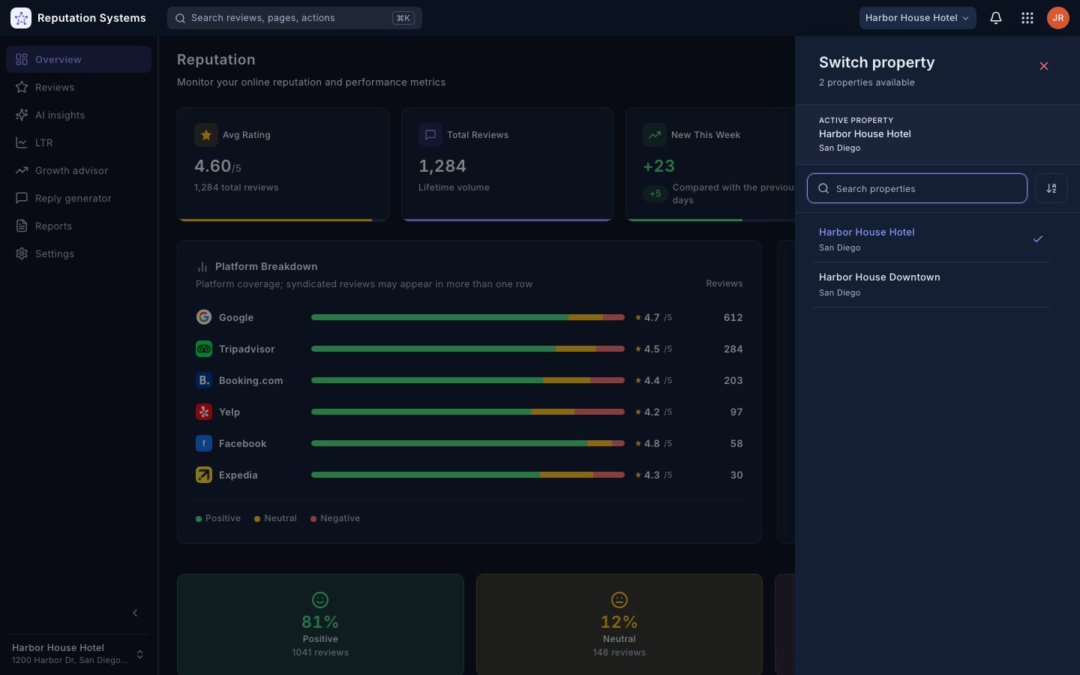The image size is (1080, 675).
Task: Close the Switch property panel
Action: pos(1044,66)
